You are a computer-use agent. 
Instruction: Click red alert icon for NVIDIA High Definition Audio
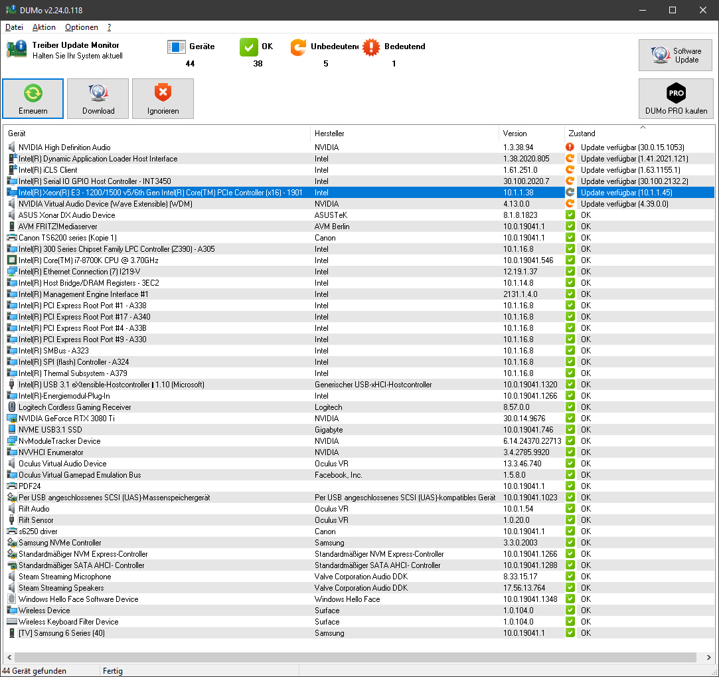[x=570, y=147]
